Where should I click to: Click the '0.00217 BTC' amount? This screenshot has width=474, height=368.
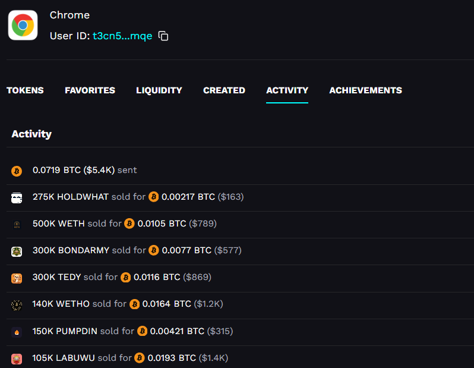tap(188, 197)
